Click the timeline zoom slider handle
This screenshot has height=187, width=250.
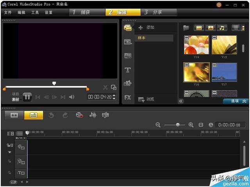(x=178, y=125)
